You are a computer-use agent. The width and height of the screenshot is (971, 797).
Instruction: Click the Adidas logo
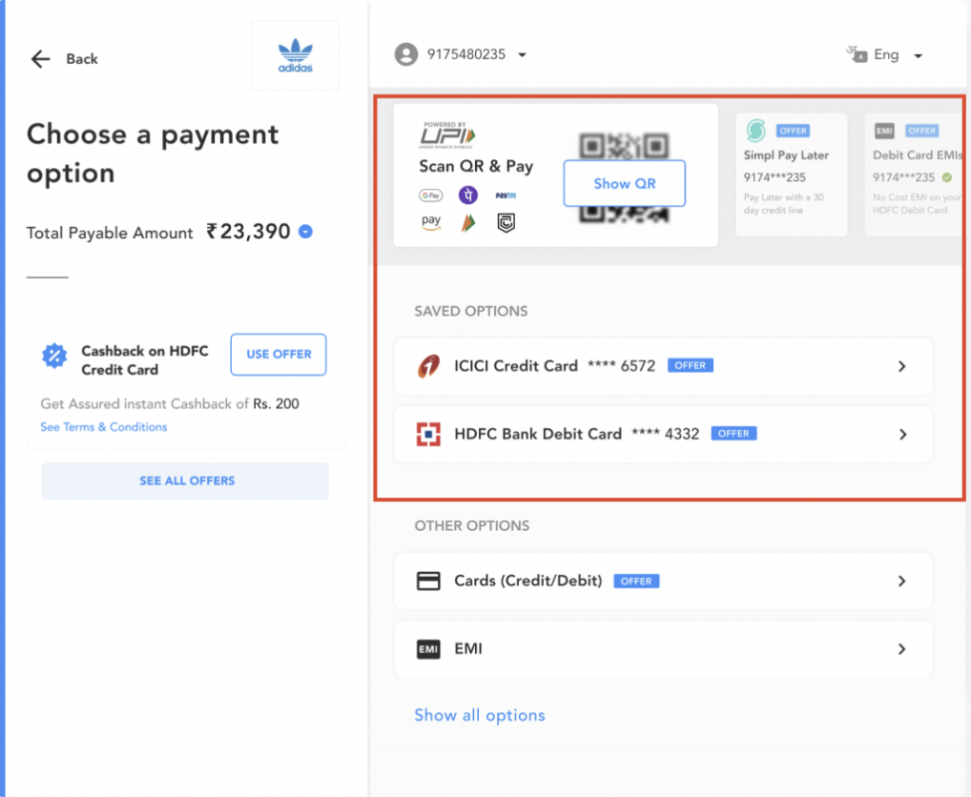coord(296,55)
